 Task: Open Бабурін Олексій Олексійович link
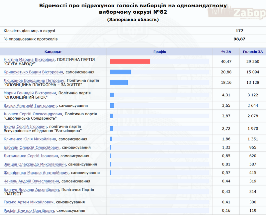31,148
